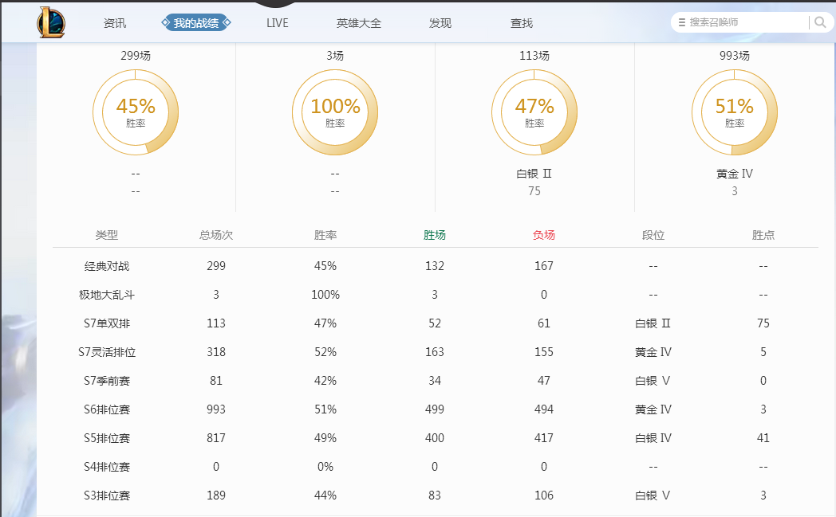Click losses value 61 in S7单双排 row
Image resolution: width=836 pixels, height=517 pixels.
pos(544,323)
